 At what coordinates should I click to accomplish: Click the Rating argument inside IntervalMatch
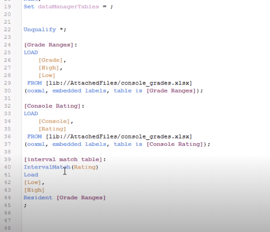point(85,167)
